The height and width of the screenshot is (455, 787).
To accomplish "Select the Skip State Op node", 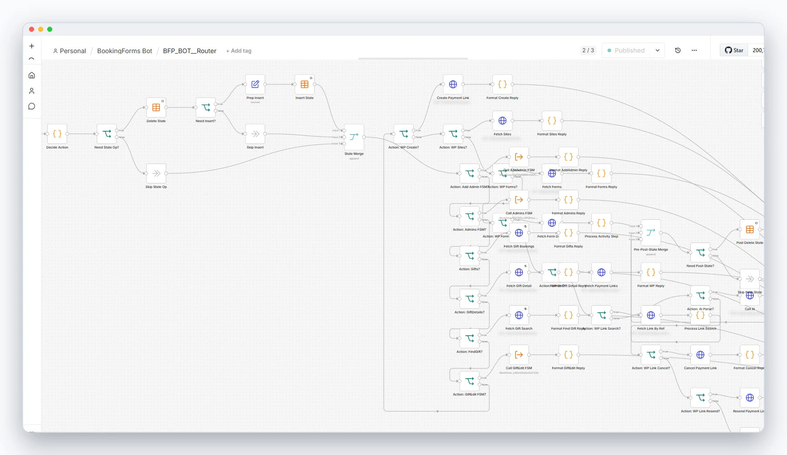I will pos(156,173).
